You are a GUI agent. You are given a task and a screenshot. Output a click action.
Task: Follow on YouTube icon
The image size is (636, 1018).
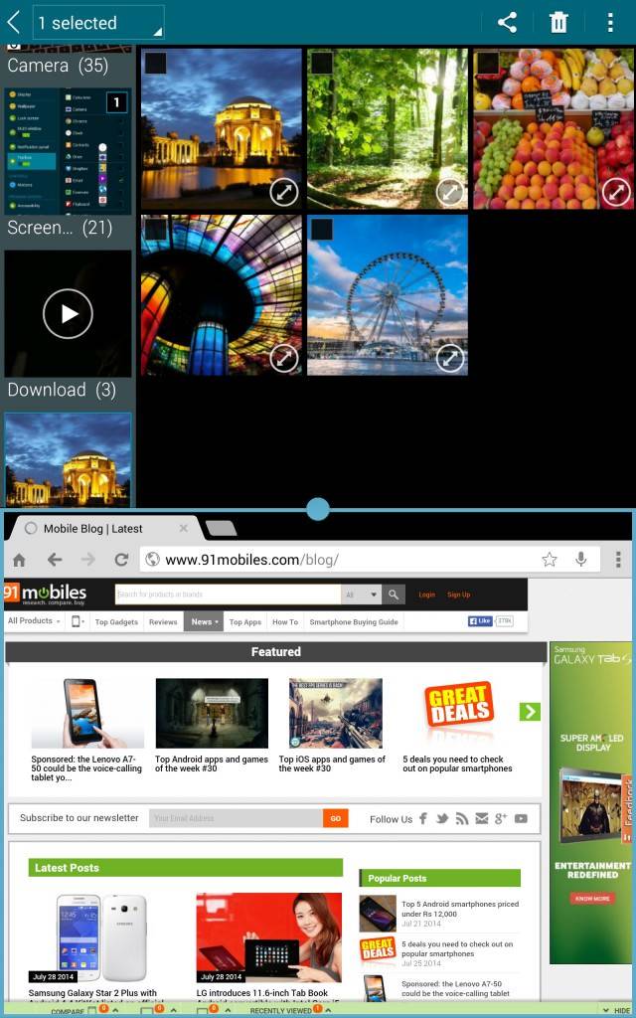521,819
